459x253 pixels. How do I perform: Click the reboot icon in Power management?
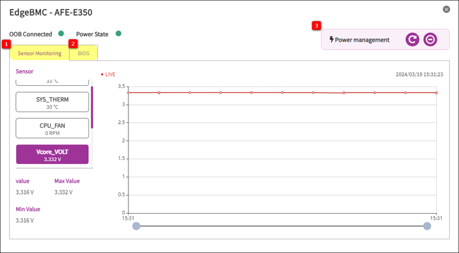[412, 39]
